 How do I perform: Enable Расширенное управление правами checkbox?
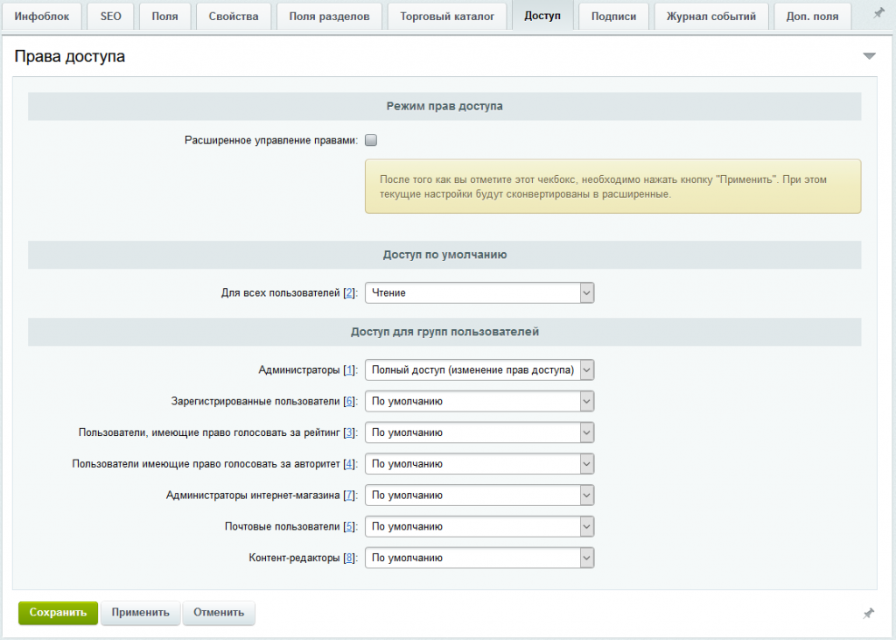coord(371,140)
